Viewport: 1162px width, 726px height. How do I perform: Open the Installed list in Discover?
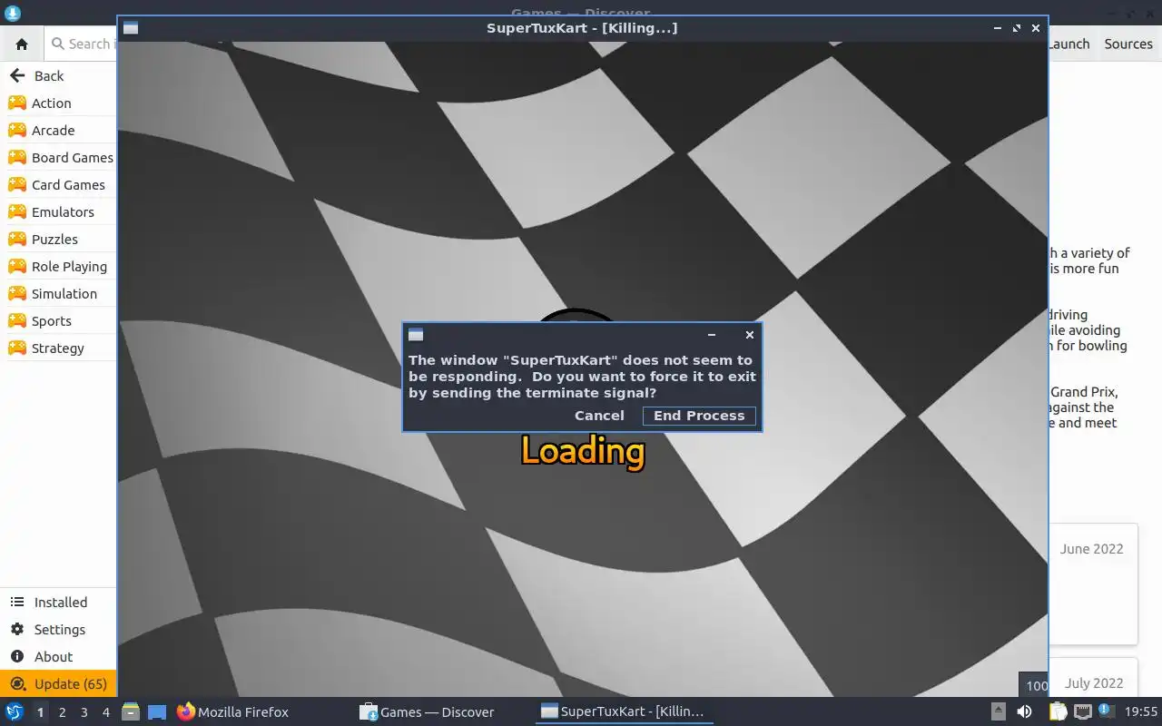(x=58, y=603)
